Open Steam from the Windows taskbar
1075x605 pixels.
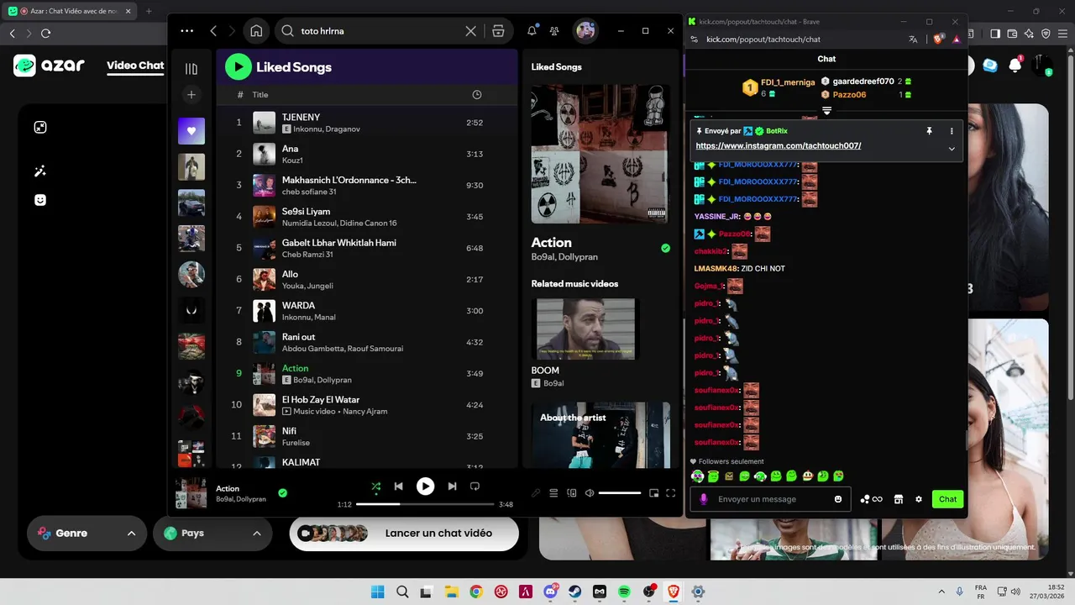[x=575, y=592]
